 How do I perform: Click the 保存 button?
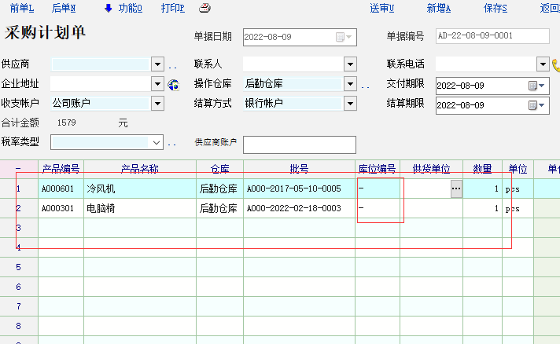coord(495,9)
